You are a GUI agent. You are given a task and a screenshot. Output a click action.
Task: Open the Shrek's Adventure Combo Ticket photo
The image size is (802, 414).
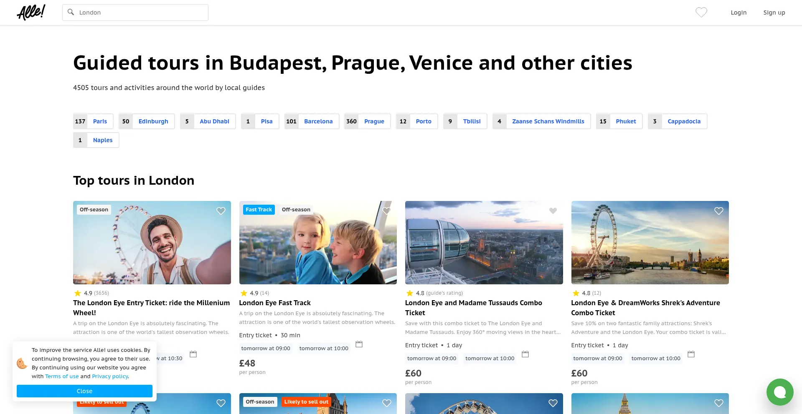[650, 243]
